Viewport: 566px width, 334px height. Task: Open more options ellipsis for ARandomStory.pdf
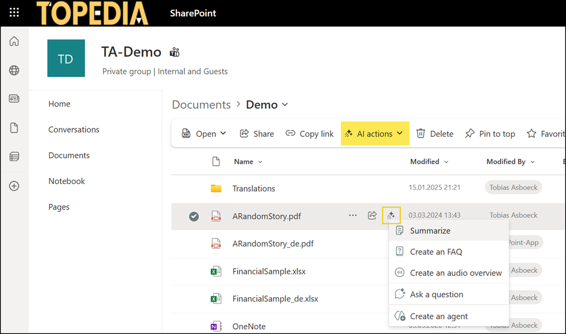coord(353,215)
